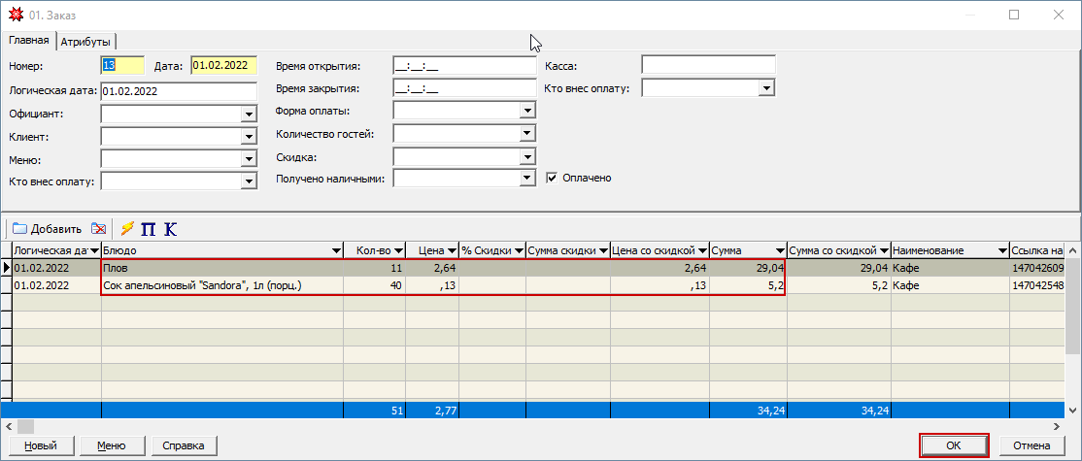Open the Блюдо column filter arrow
The height and width of the screenshot is (461, 1082).
[336, 251]
